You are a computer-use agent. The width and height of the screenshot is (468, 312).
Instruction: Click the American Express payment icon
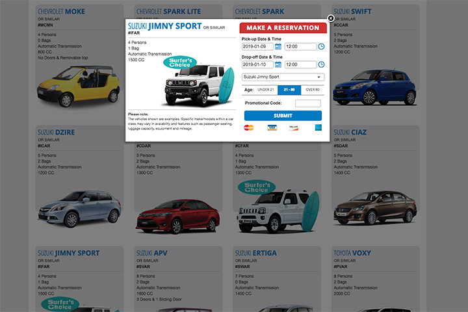click(318, 127)
